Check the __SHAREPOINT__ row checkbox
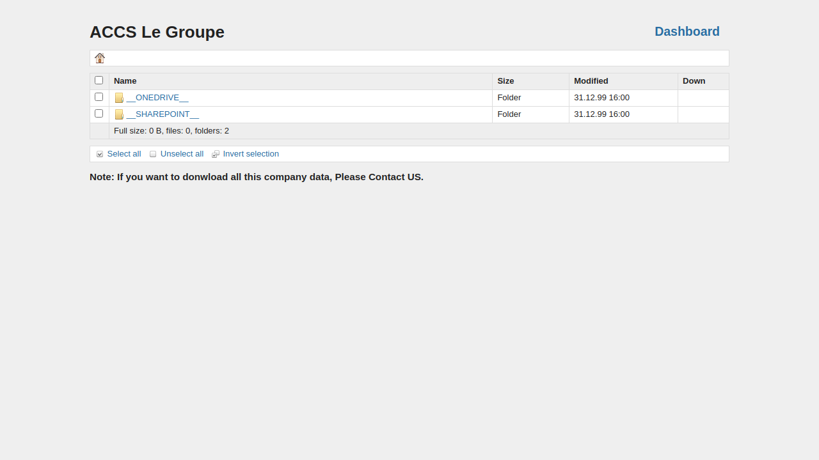 click(x=99, y=114)
